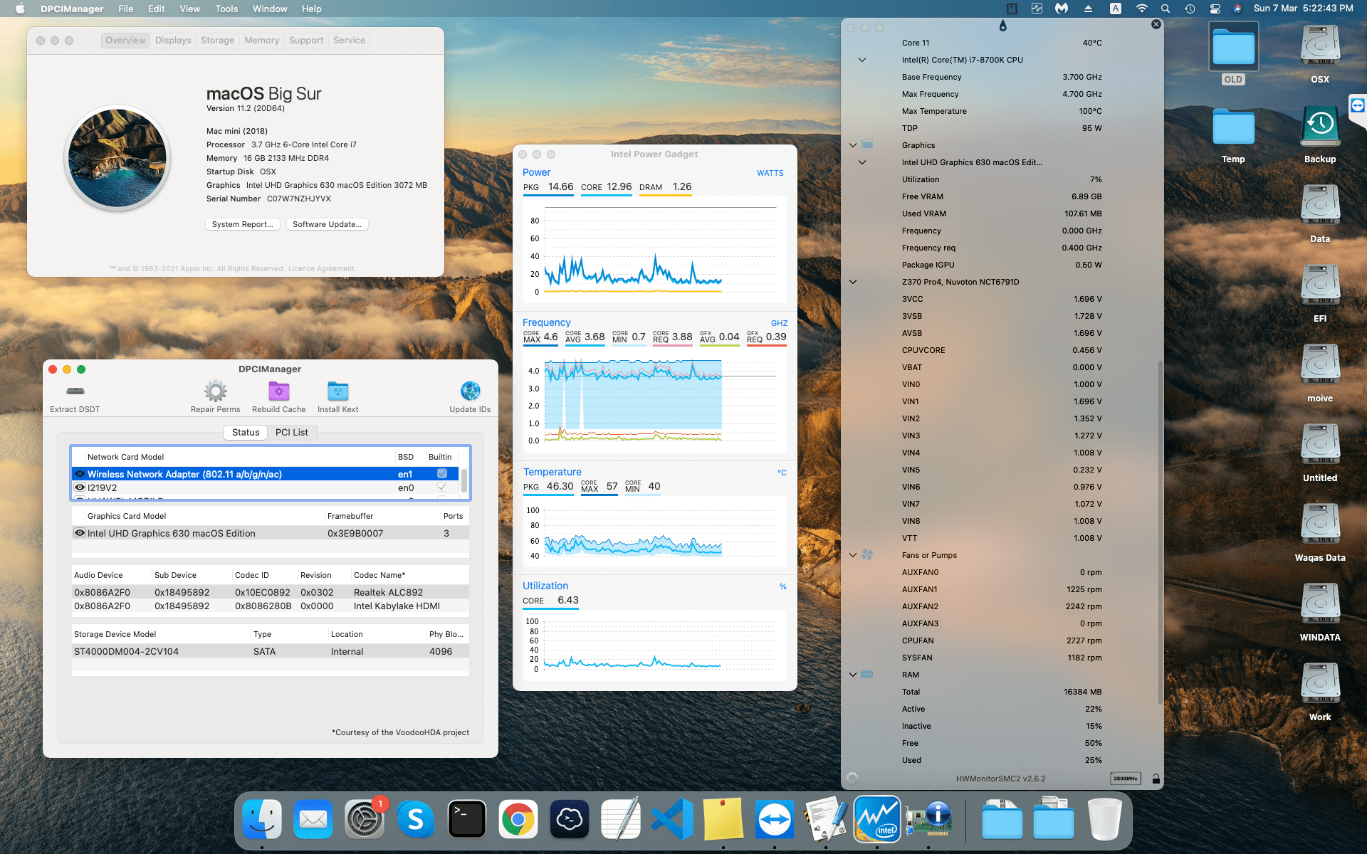This screenshot has height=854, width=1367.
Task: Click the HWMonitorSMC2 vertical scrollbar
Action: pyautogui.click(x=1160, y=532)
